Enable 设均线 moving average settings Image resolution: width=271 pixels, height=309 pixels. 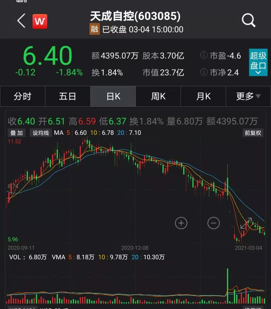click(x=41, y=133)
